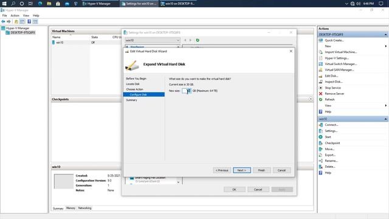Open the Action menu
The width and height of the screenshot is (389, 219).
tap(15, 15)
